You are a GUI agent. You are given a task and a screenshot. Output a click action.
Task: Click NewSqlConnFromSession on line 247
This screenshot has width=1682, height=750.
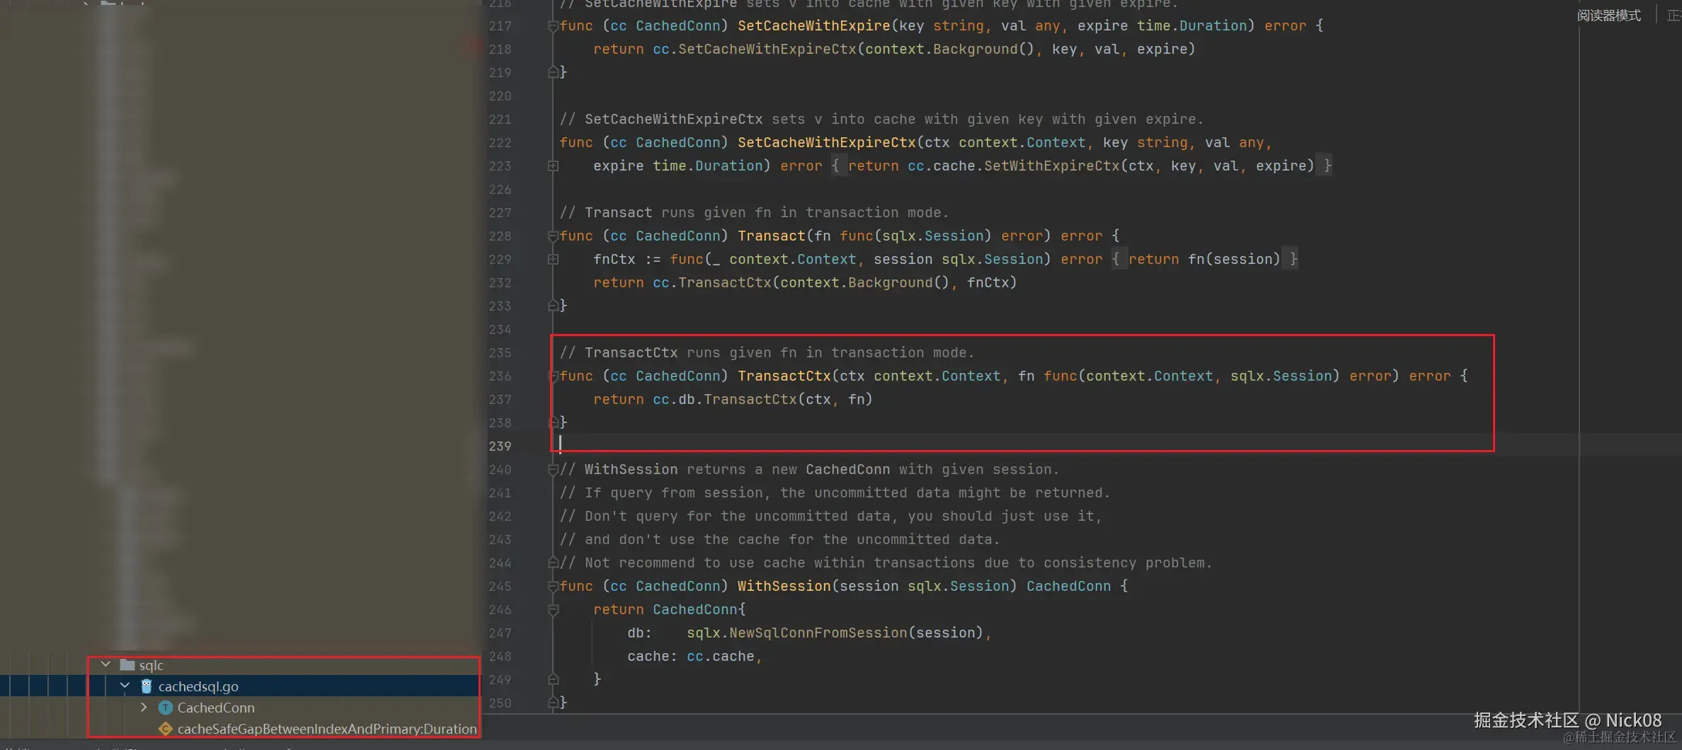click(x=818, y=633)
